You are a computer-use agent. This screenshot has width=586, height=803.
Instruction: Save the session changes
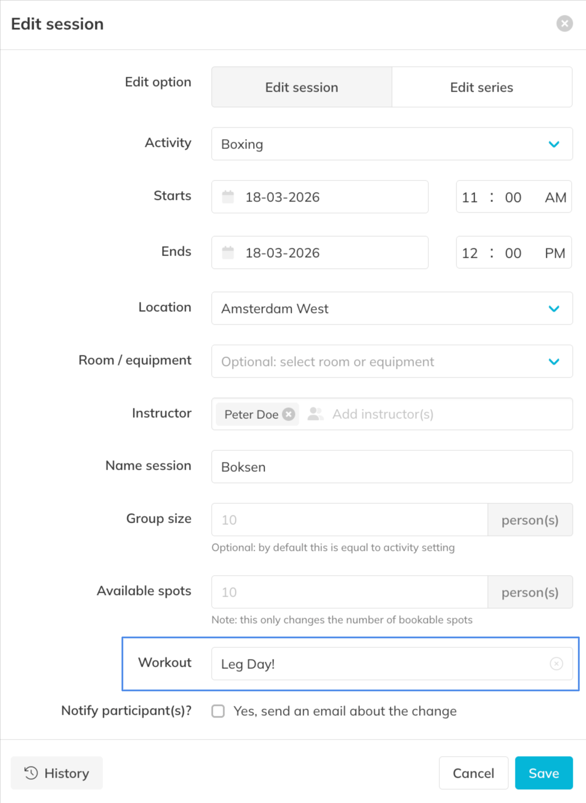[544, 773]
